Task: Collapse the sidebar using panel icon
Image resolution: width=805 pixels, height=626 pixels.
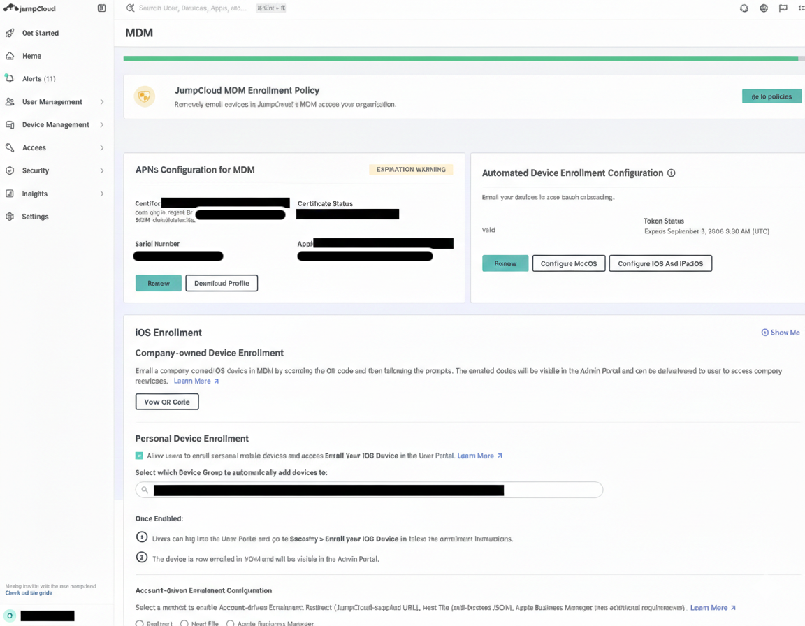Action: tap(101, 8)
